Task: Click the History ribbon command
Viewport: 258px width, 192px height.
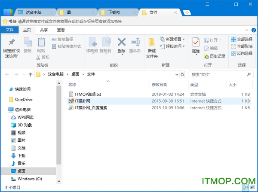Action: point(215,56)
